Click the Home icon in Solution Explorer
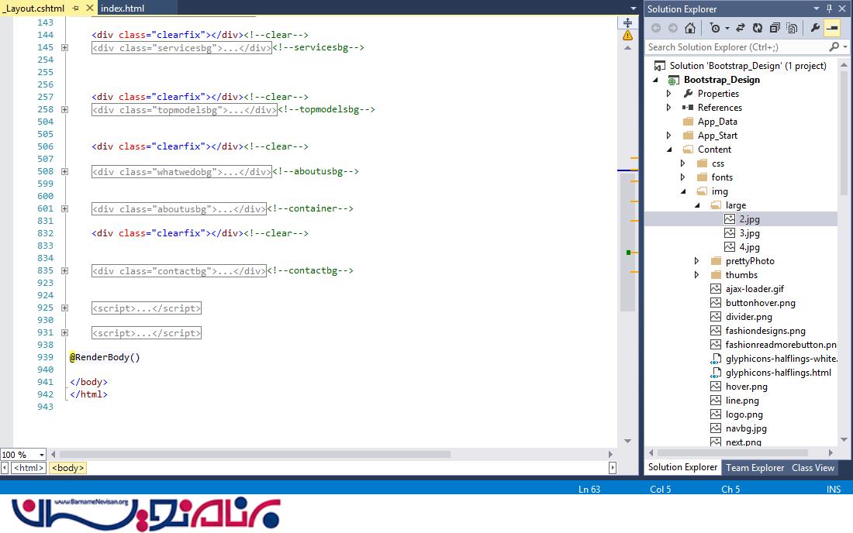 click(689, 28)
